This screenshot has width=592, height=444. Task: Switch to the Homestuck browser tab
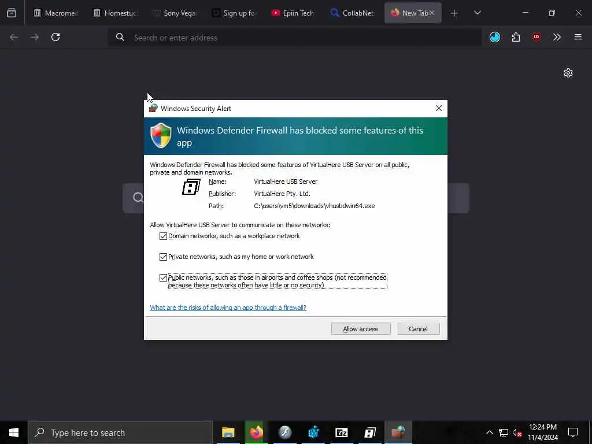115,13
